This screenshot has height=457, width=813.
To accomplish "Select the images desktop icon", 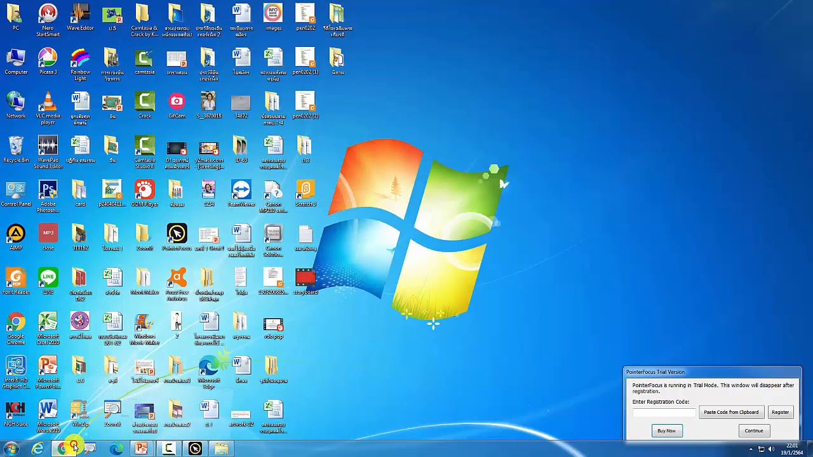I will pos(273,17).
